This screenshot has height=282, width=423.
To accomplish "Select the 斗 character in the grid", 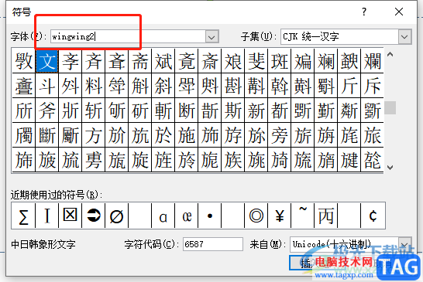I will (47, 86).
